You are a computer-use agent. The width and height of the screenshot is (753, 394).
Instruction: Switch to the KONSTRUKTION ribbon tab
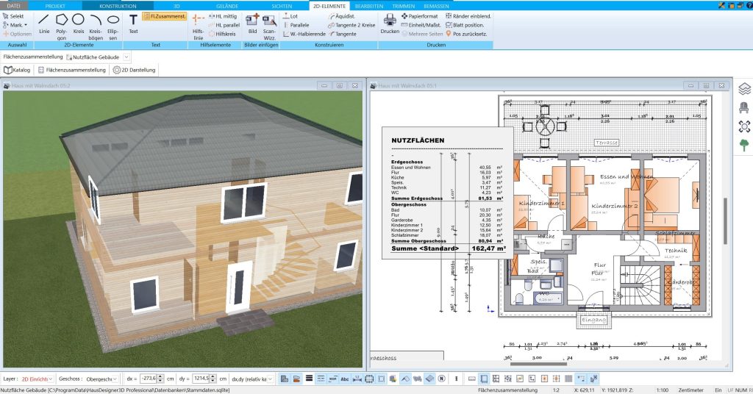pyautogui.click(x=118, y=6)
